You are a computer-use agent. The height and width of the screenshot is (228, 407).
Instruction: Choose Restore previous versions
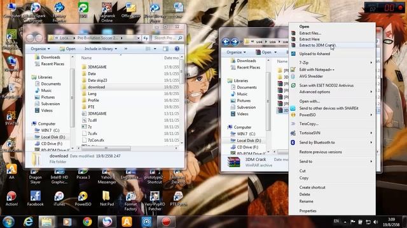pos(321,152)
